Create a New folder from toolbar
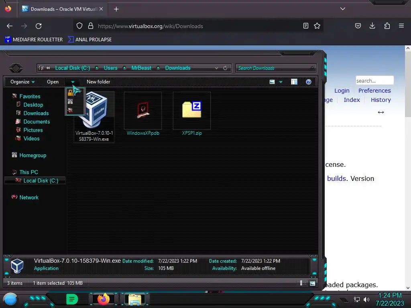This screenshot has height=308, width=411. [98, 82]
